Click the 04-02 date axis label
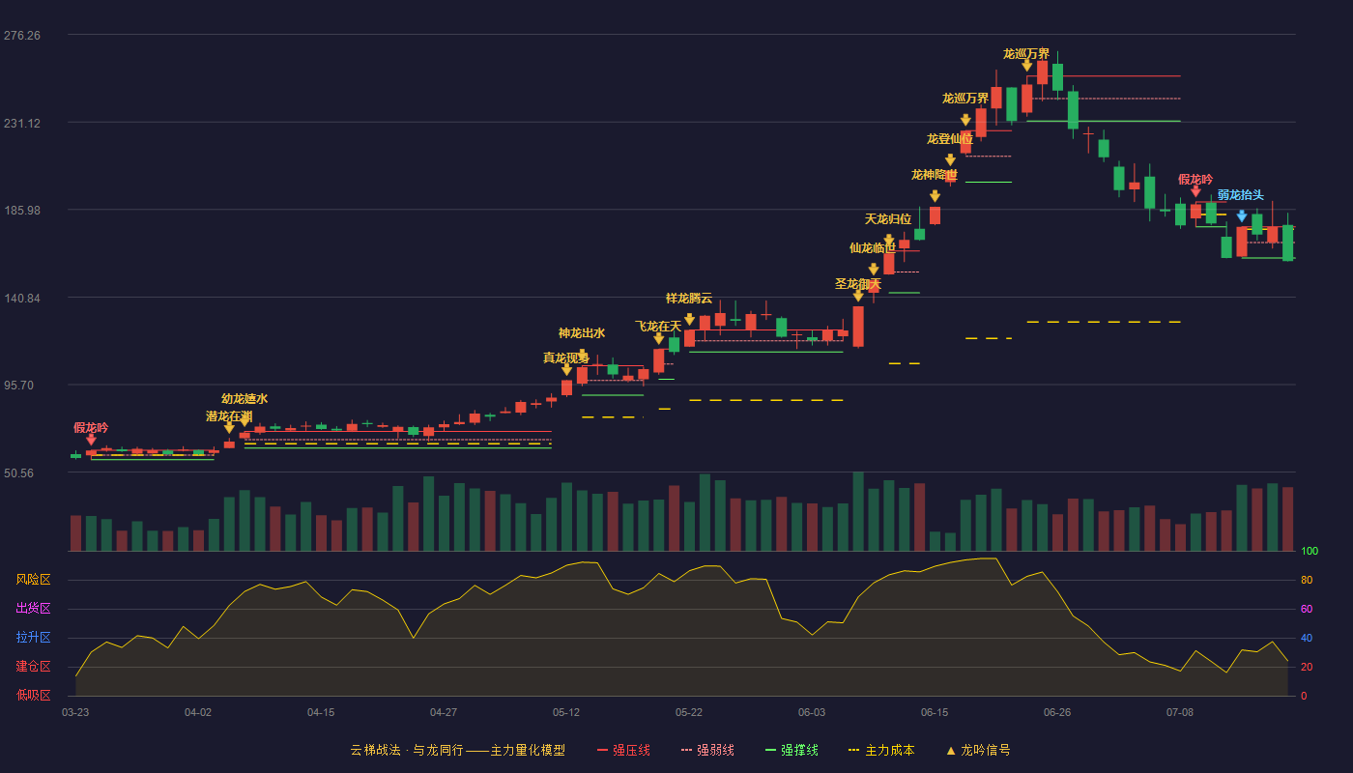The width and height of the screenshot is (1353, 773). [x=198, y=712]
